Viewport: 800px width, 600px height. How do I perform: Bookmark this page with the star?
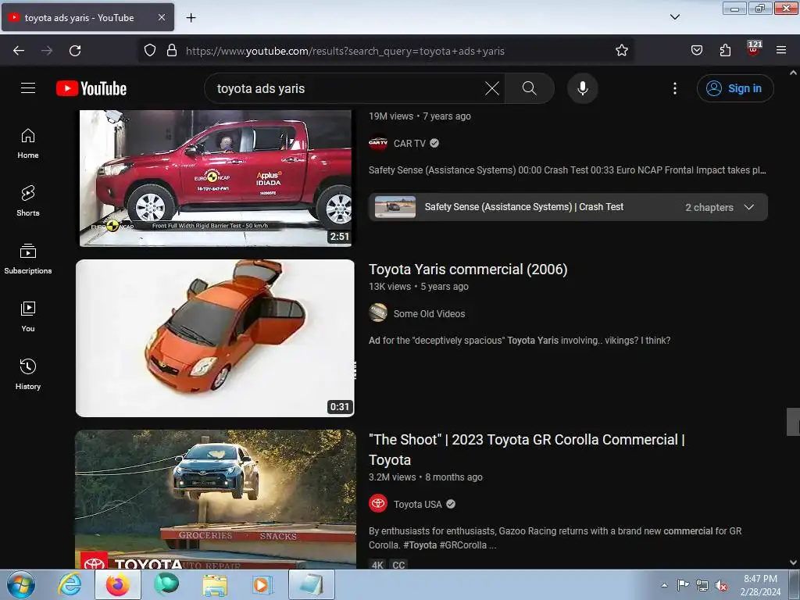[x=621, y=51]
